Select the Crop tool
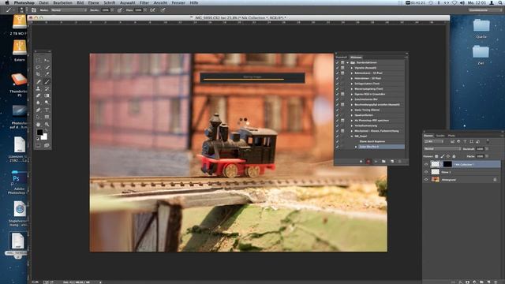505x284 pixels. [39, 74]
